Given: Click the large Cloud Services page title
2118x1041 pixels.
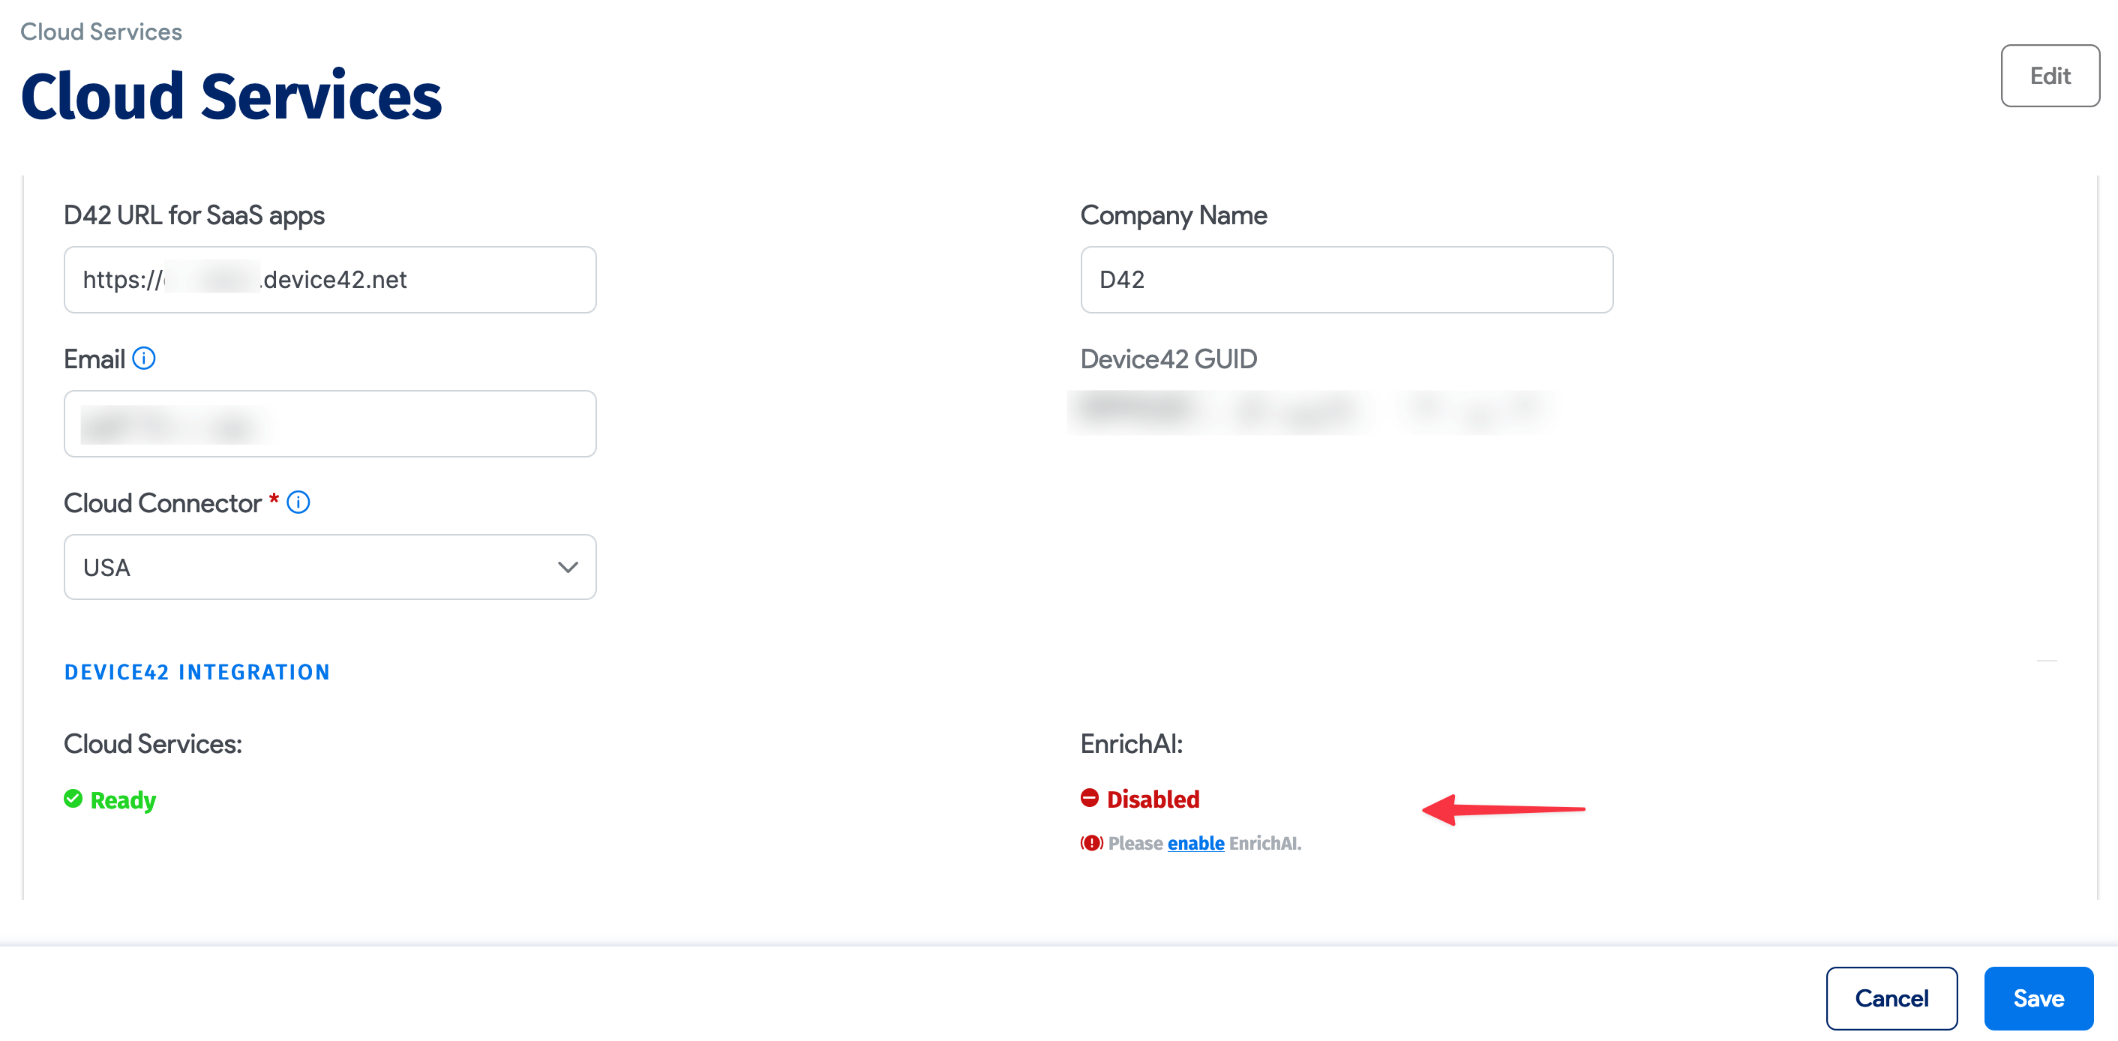Looking at the screenshot, I should [231, 95].
